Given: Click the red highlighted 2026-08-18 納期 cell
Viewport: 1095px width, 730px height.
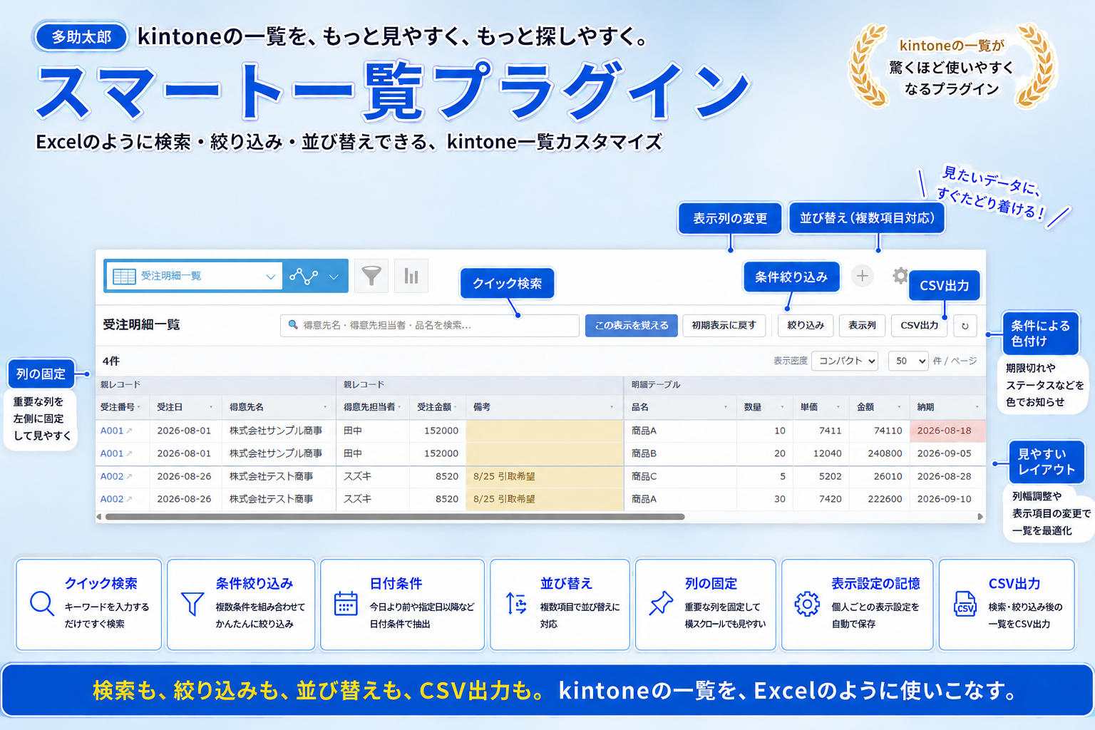Looking at the screenshot, I should [x=947, y=431].
